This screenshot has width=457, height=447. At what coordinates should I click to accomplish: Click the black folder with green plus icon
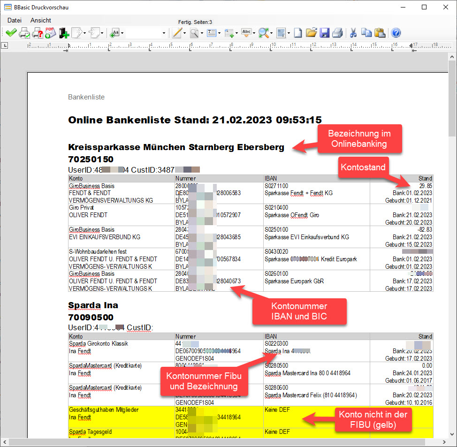64,33
